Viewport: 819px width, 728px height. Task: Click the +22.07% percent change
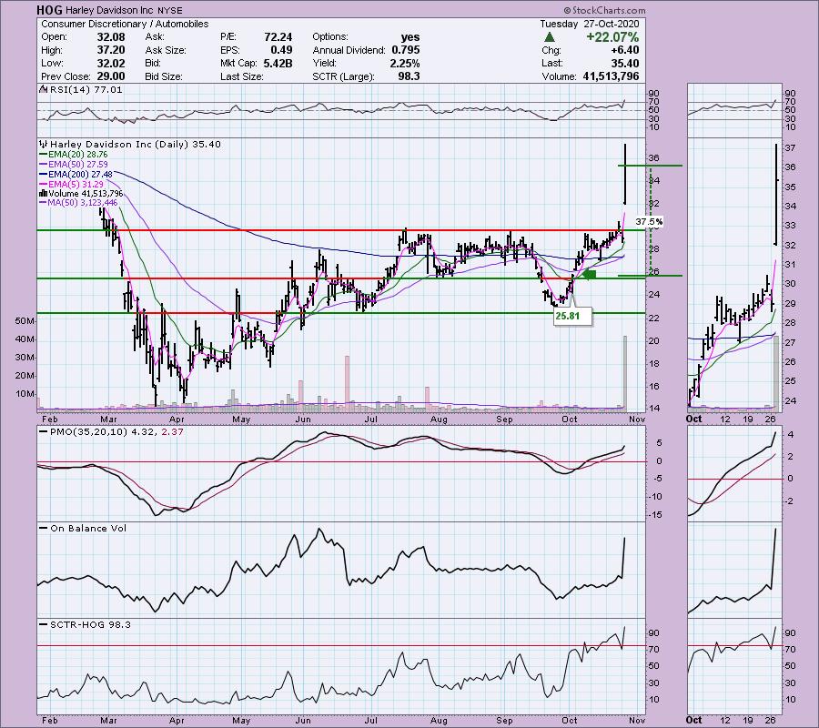click(612, 37)
